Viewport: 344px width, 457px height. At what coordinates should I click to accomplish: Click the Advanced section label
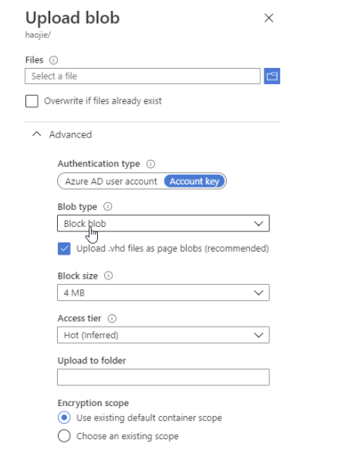click(70, 134)
